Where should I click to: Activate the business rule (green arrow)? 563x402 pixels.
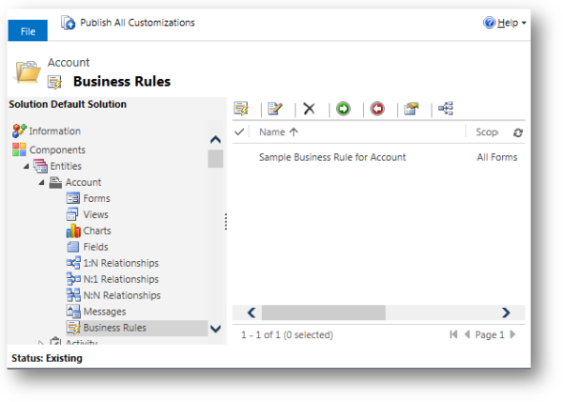(343, 109)
